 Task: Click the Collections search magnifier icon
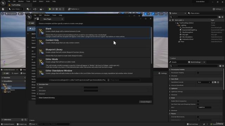(x=25, y=120)
